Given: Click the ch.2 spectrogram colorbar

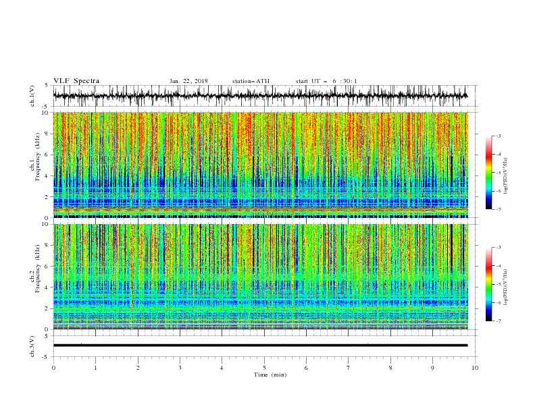Looking at the screenshot, I should [x=488, y=284].
